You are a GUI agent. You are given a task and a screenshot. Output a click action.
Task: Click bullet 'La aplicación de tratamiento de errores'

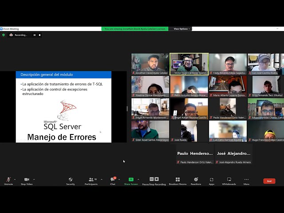[x=63, y=84]
